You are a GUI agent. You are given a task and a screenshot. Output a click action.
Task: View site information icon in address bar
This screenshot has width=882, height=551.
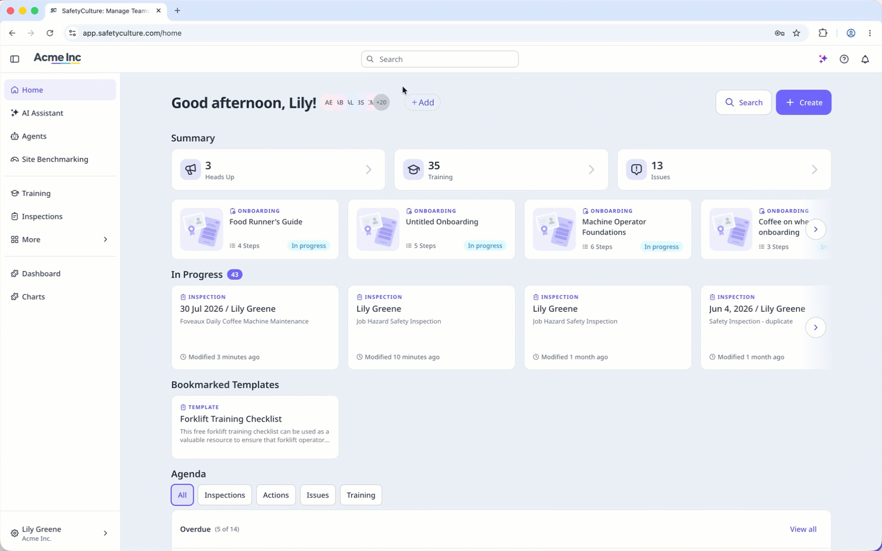coord(72,33)
